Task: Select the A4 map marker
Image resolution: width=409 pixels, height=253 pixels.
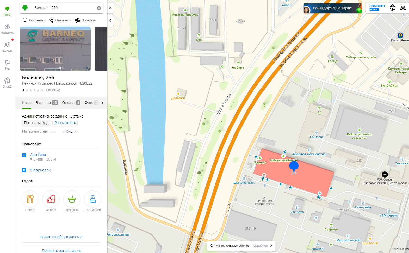Action: coord(319,108)
